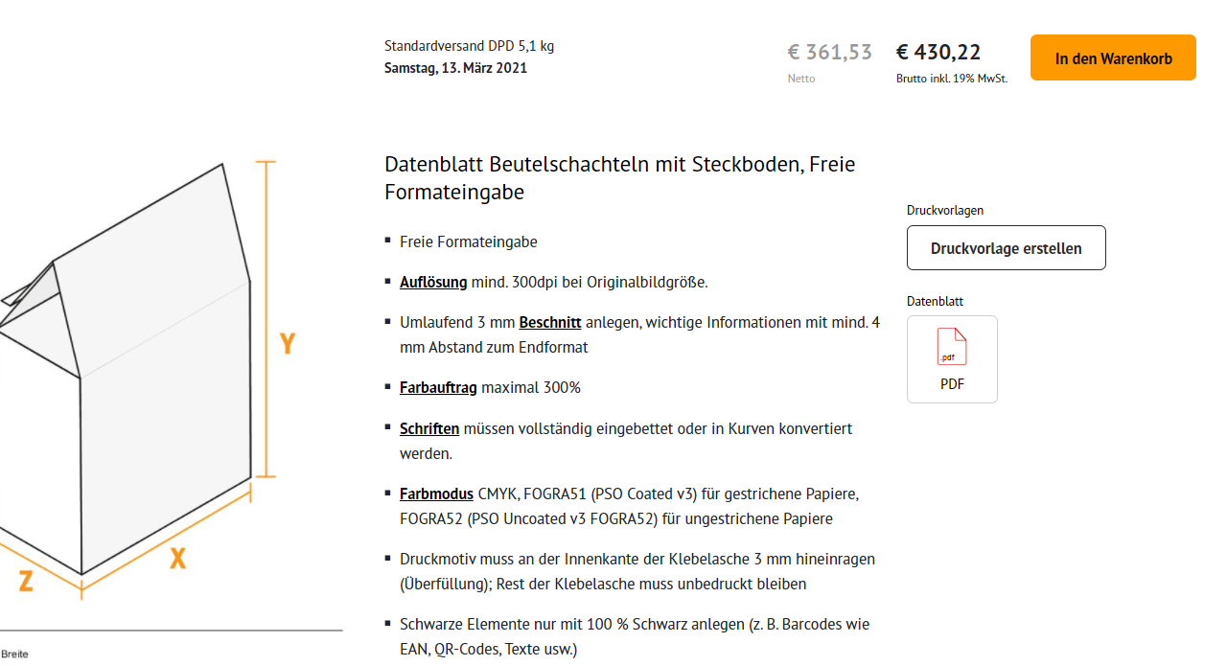The width and height of the screenshot is (1227, 666).
Task: Select the Datenblatt Beutelschachteln heading
Action: click(x=620, y=177)
